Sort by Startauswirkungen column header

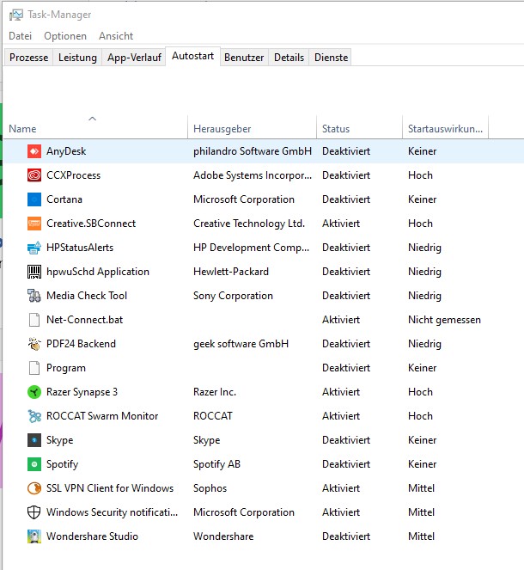[446, 127]
